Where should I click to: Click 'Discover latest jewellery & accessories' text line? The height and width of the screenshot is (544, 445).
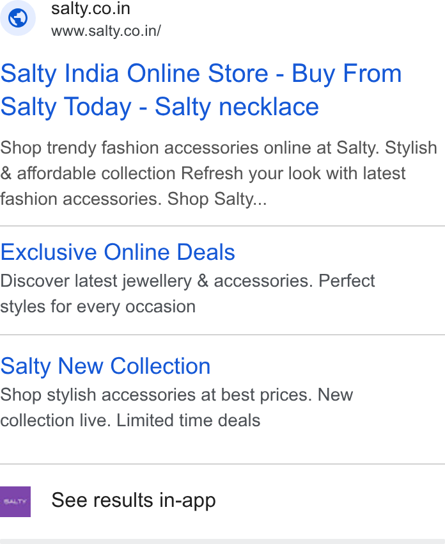pyautogui.click(x=187, y=281)
